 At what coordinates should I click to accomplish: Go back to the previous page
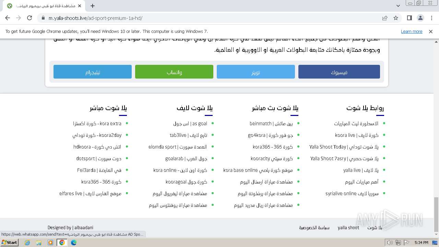point(8,18)
